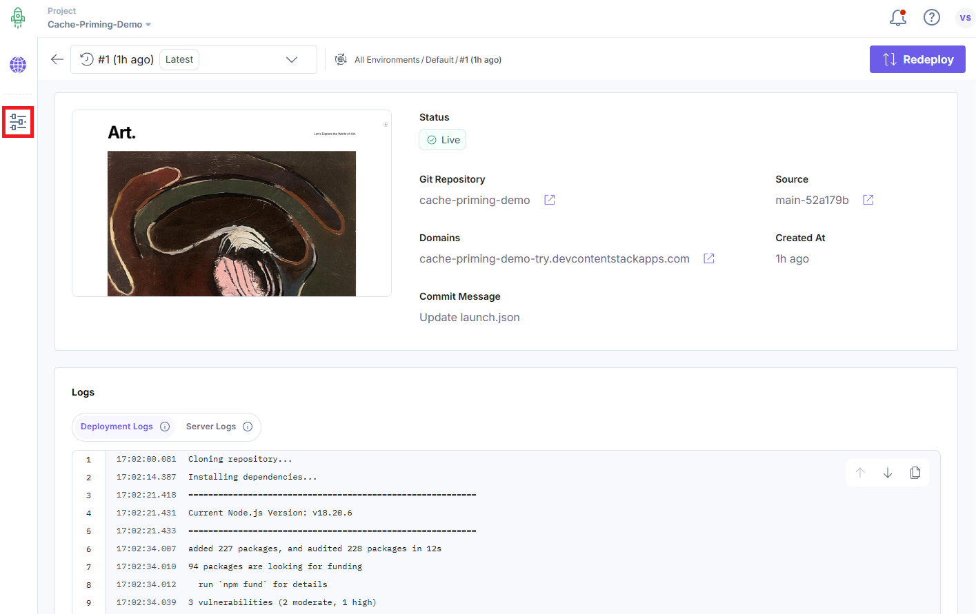Open the settings sliders icon in sidebar
The width and height of the screenshot is (976, 614).
18,122
